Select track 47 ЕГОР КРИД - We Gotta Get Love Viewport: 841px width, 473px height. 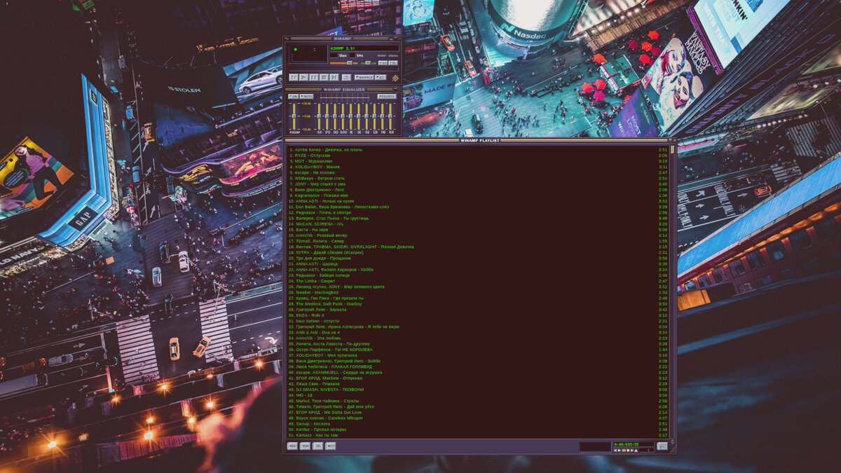click(478, 412)
